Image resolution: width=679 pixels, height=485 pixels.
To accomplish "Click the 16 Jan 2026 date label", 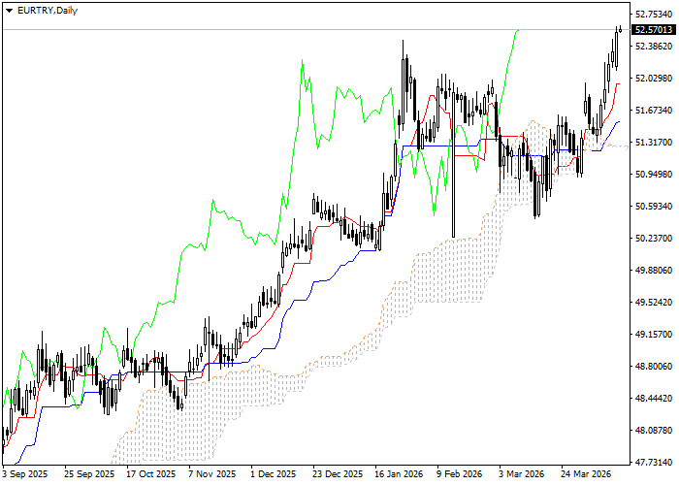I will [x=397, y=474].
